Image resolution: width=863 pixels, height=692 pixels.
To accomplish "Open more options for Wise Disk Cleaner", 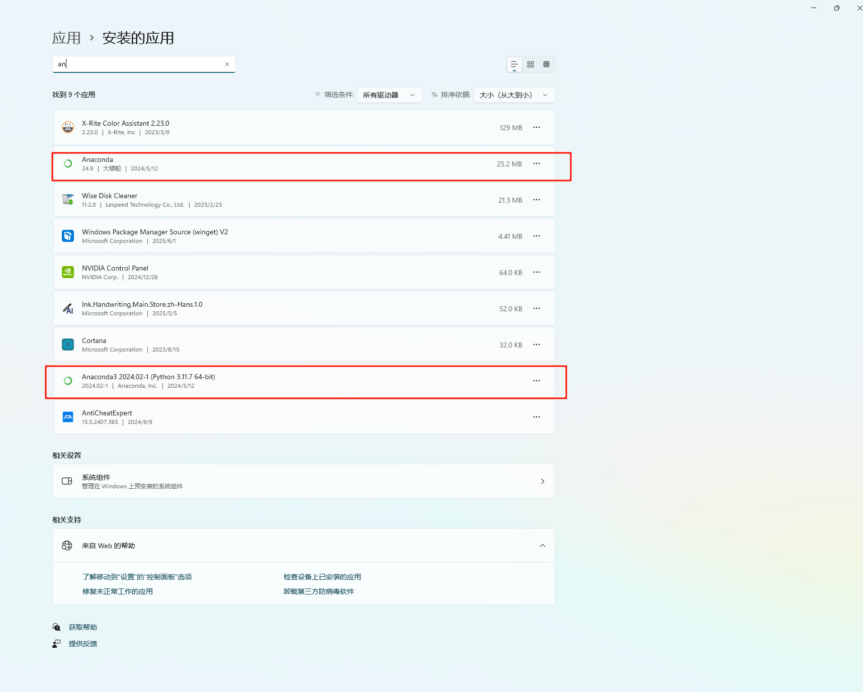I will (x=537, y=200).
